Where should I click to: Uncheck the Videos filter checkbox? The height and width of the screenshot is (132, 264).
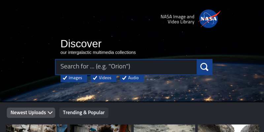tap(103, 78)
